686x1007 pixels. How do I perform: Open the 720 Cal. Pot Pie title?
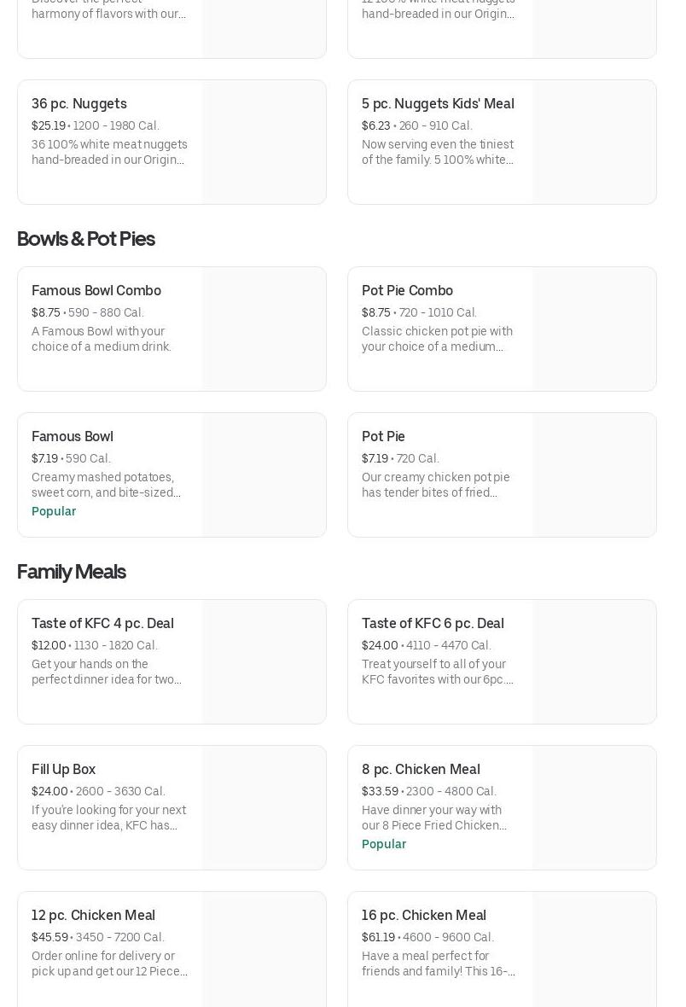coord(383,437)
